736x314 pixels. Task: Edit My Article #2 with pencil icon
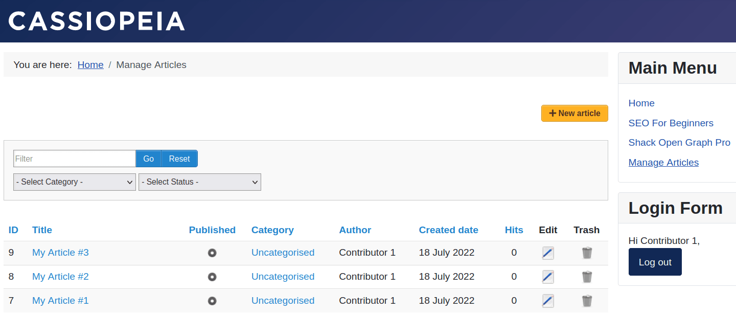[x=548, y=277]
